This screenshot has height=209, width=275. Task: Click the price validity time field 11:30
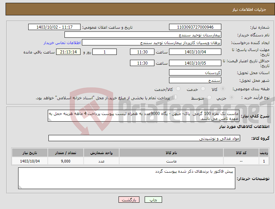coord(142,63)
